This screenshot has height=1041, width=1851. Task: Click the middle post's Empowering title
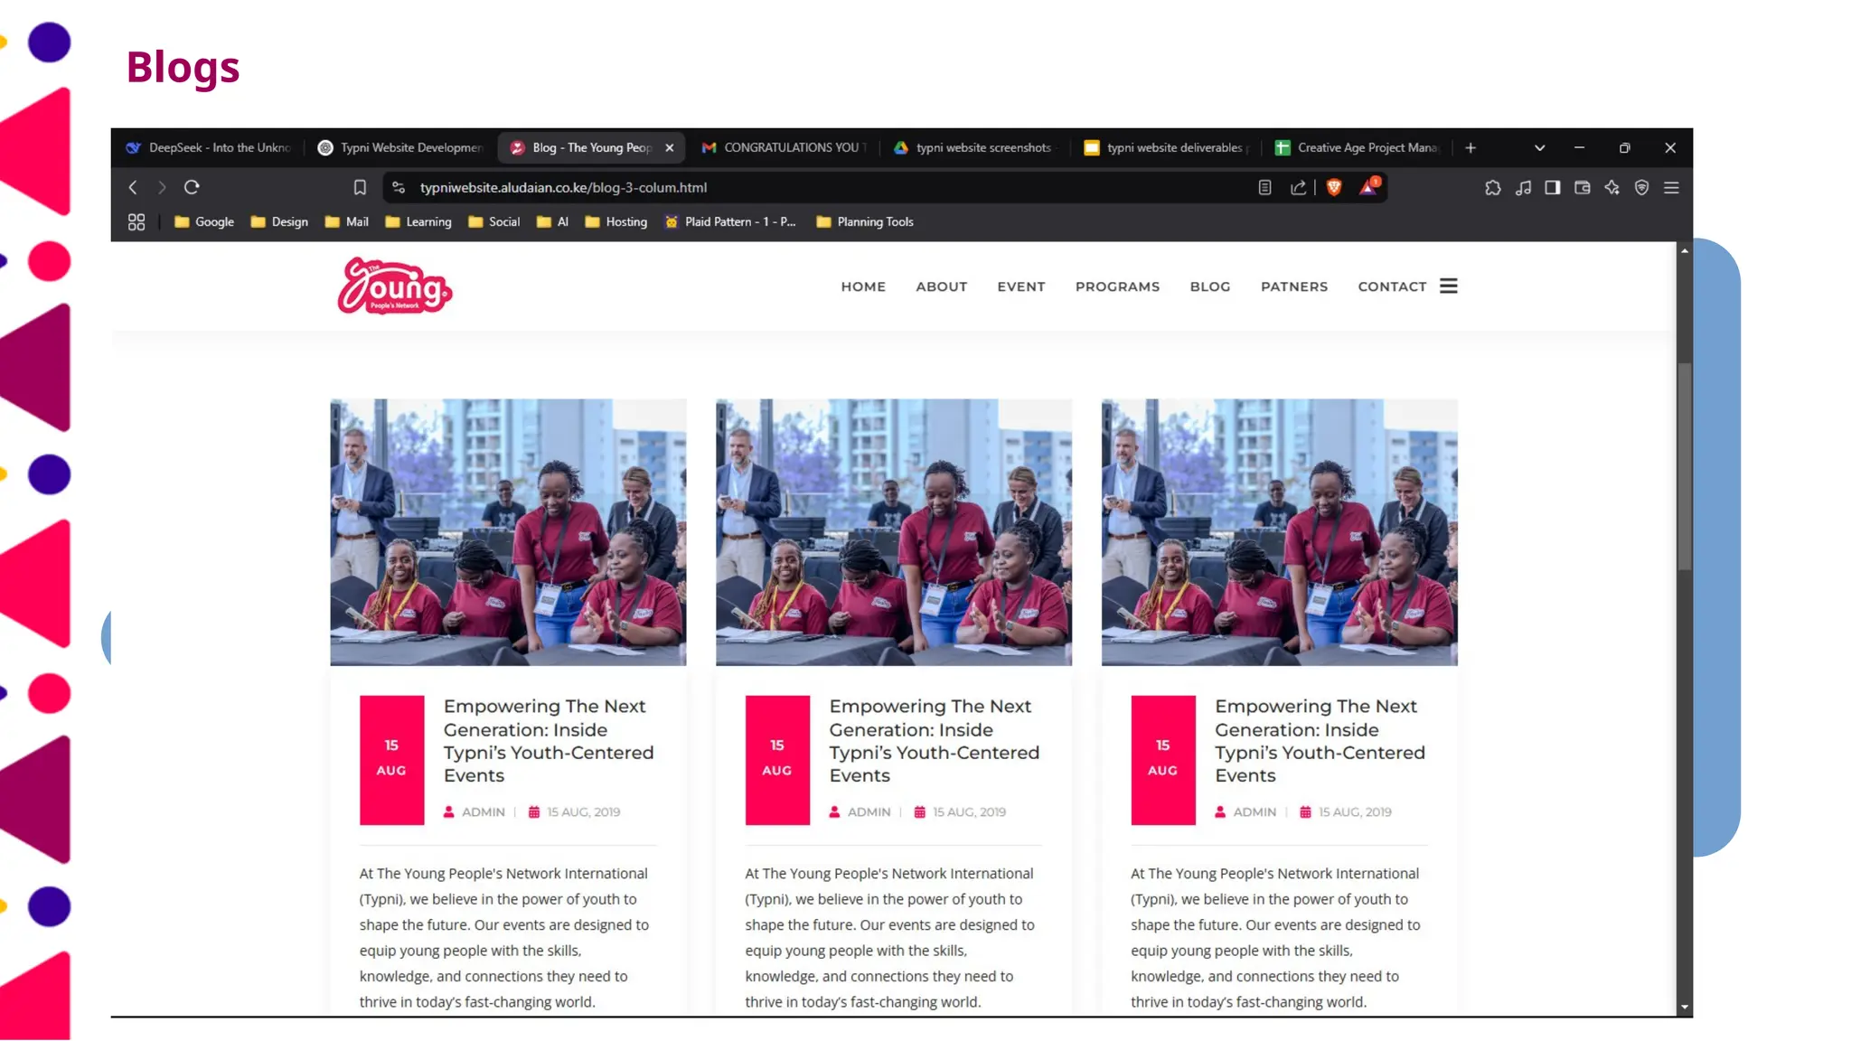point(935,740)
